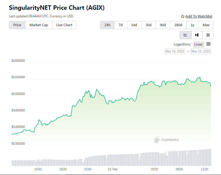The width and height of the screenshot is (221, 175).
Task: Click the 11:00 time label
Action: pos(205,169)
